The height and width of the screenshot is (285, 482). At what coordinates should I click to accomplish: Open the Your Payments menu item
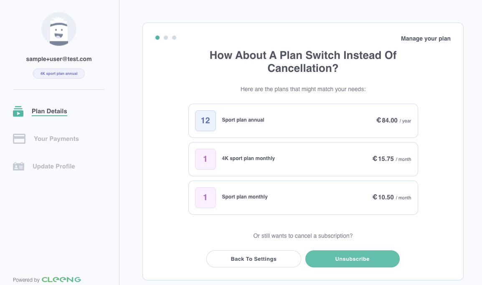(x=56, y=139)
